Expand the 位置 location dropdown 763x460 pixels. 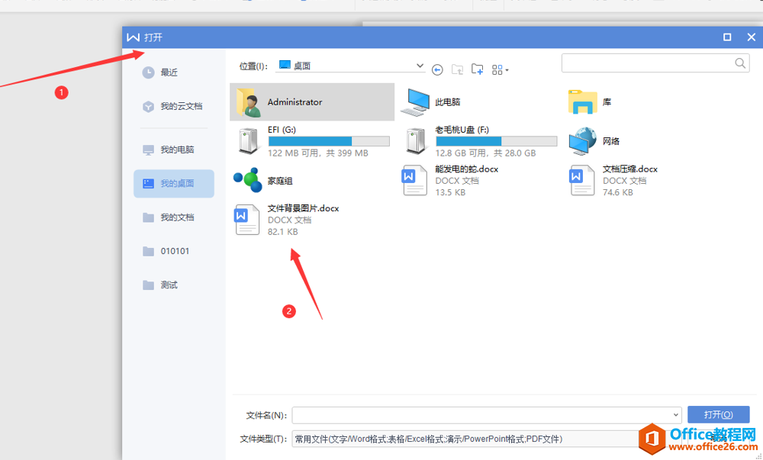(420, 66)
